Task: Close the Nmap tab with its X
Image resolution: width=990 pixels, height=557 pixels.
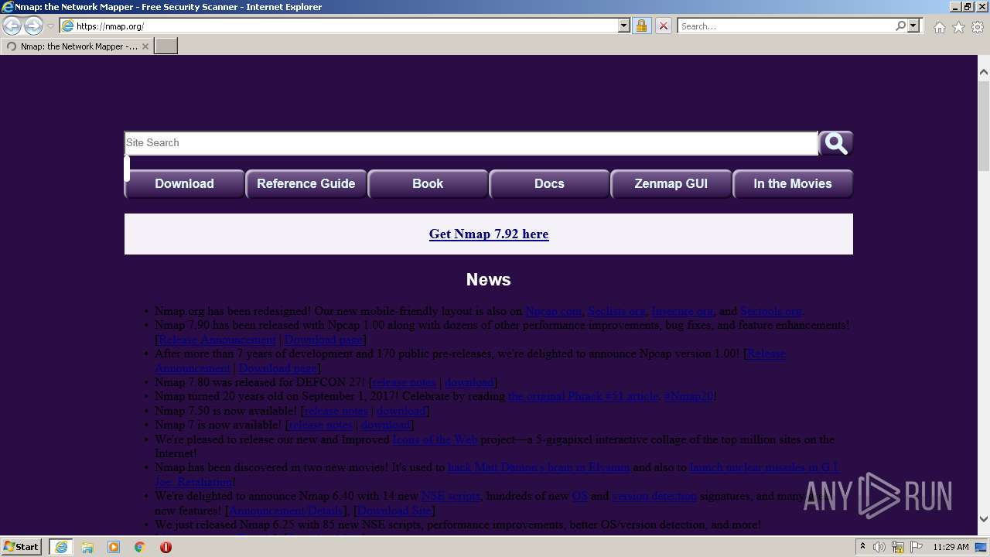Action: pos(145,46)
